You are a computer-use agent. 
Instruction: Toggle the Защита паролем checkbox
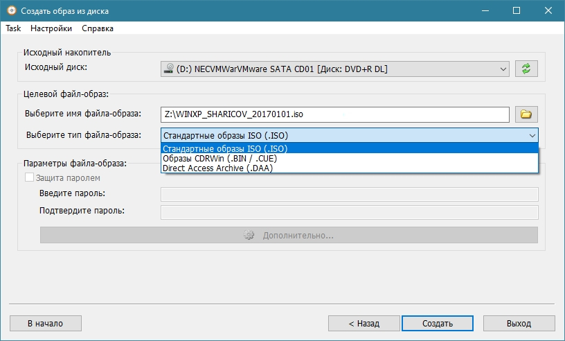pyautogui.click(x=29, y=178)
